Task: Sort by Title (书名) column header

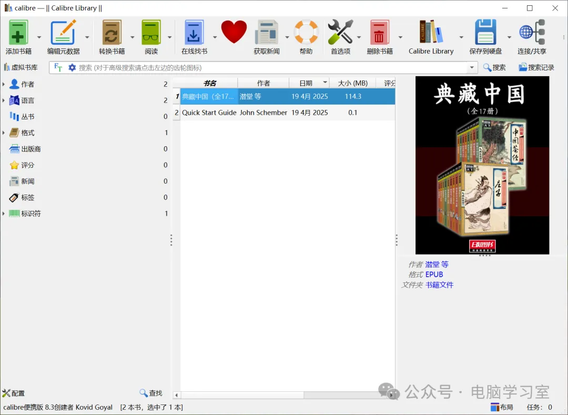Action: point(209,83)
